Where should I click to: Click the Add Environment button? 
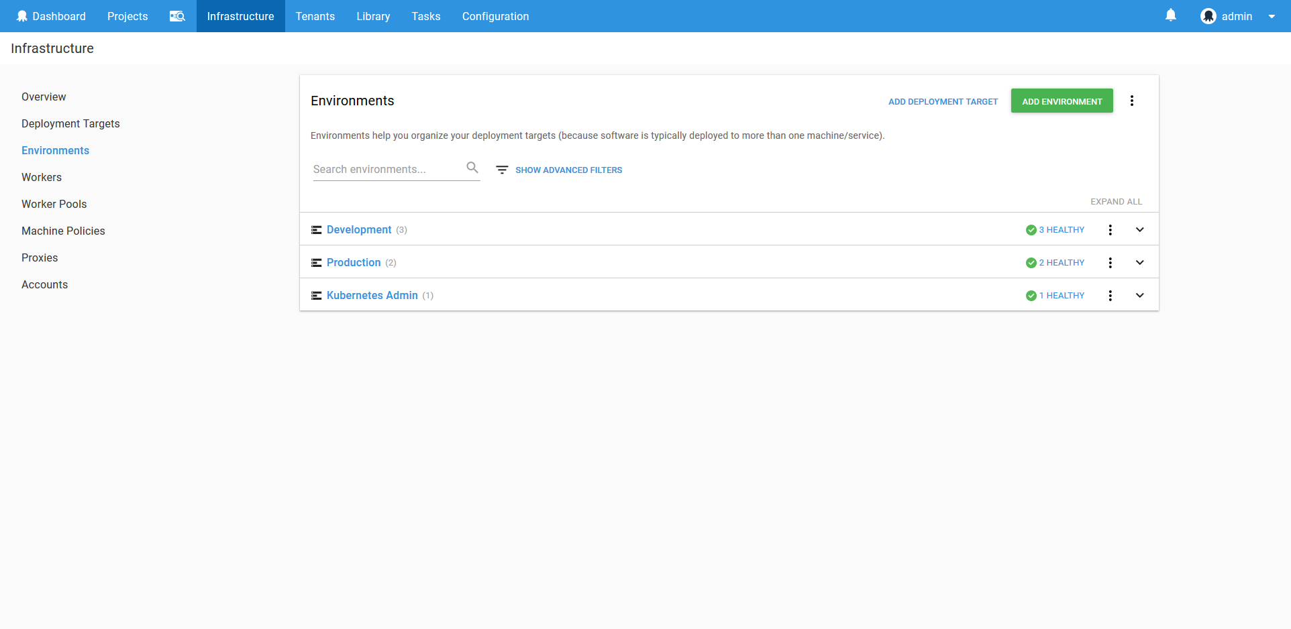click(x=1062, y=101)
